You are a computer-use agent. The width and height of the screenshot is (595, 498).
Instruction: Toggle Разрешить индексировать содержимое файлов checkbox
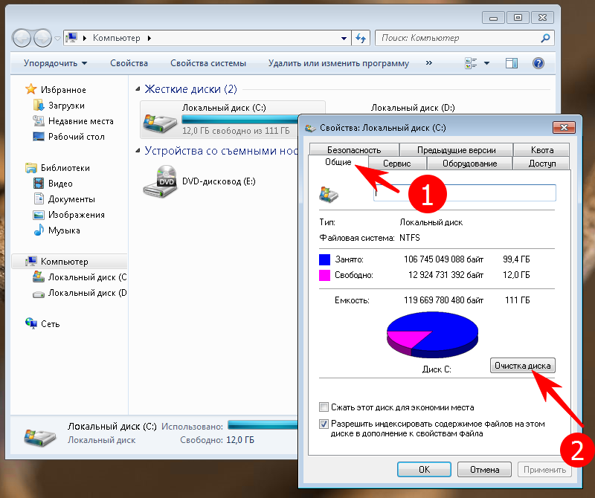click(x=324, y=424)
